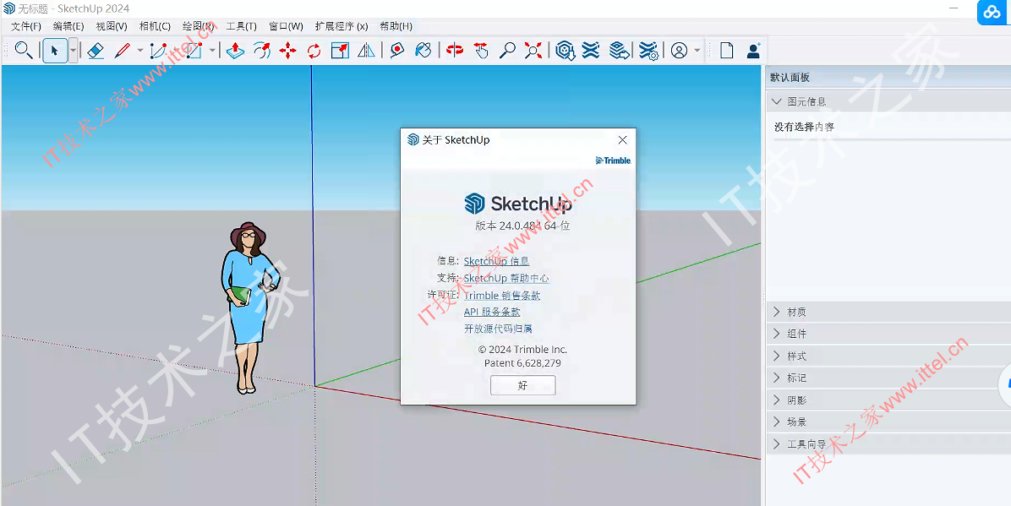Open the Extension Warehouse icon
This screenshot has height=506, width=1011.
[591, 51]
